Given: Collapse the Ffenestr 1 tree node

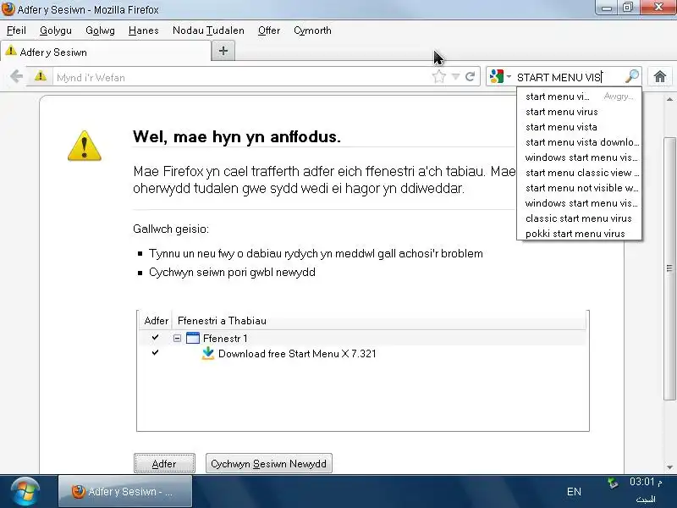Looking at the screenshot, I should [x=177, y=338].
